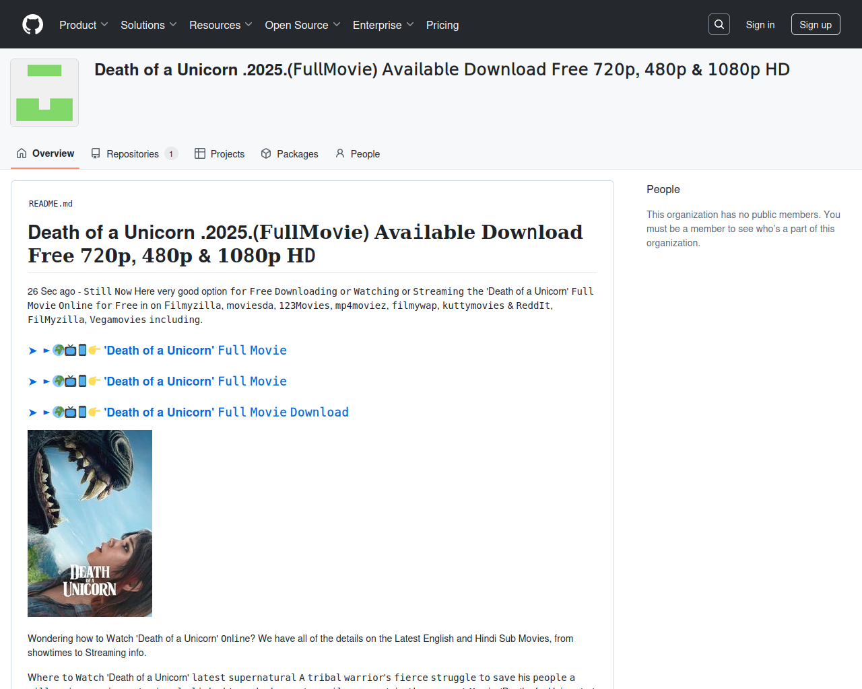
Task: Click the Death of a Unicorn poster image
Action: [x=90, y=523]
